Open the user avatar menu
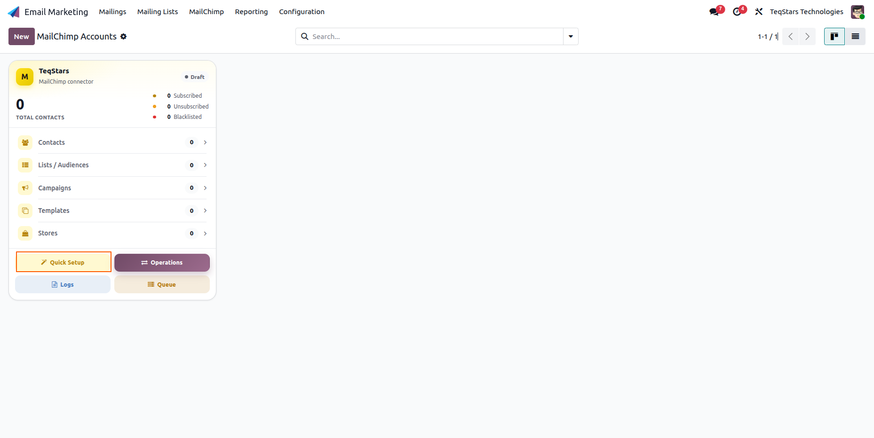The height and width of the screenshot is (438, 874). point(858,12)
